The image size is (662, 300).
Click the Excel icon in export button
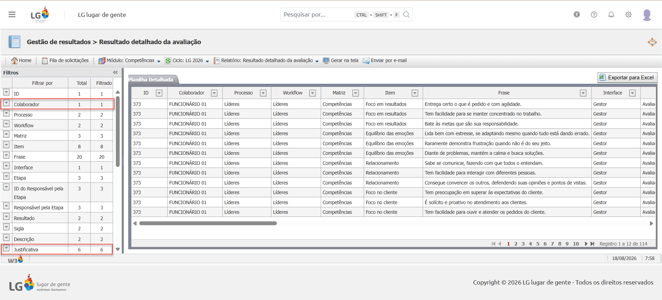(x=602, y=78)
